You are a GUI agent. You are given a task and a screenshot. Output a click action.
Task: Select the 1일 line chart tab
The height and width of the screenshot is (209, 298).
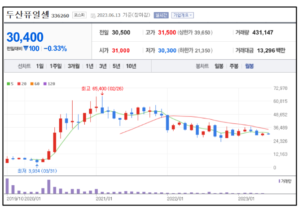tap(40, 66)
